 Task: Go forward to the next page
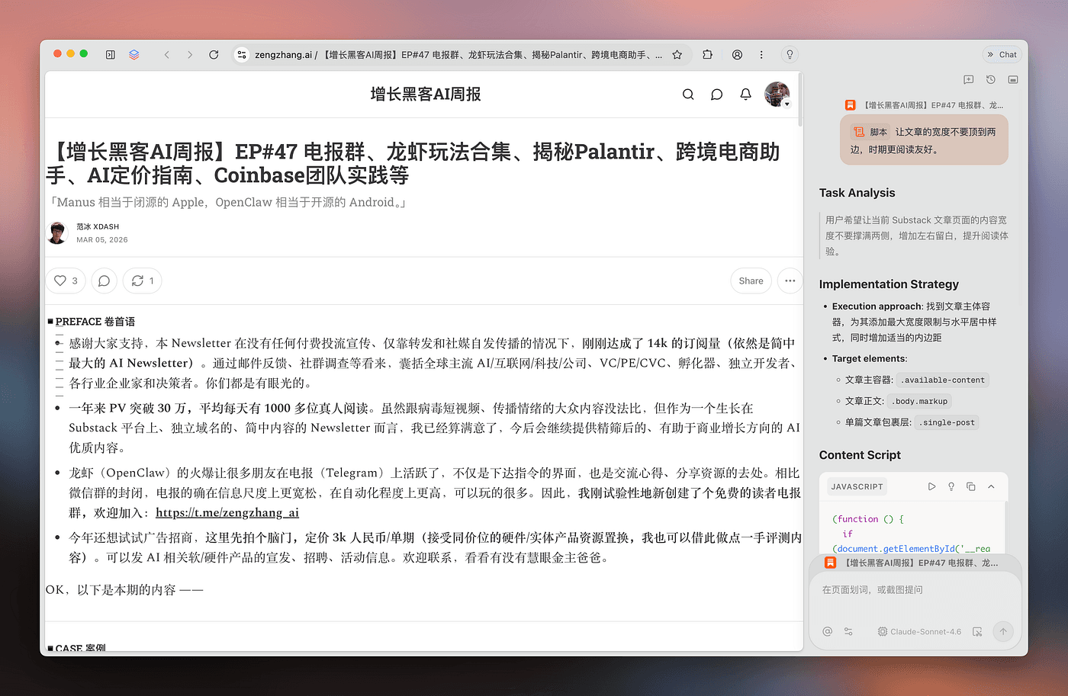[x=190, y=55]
